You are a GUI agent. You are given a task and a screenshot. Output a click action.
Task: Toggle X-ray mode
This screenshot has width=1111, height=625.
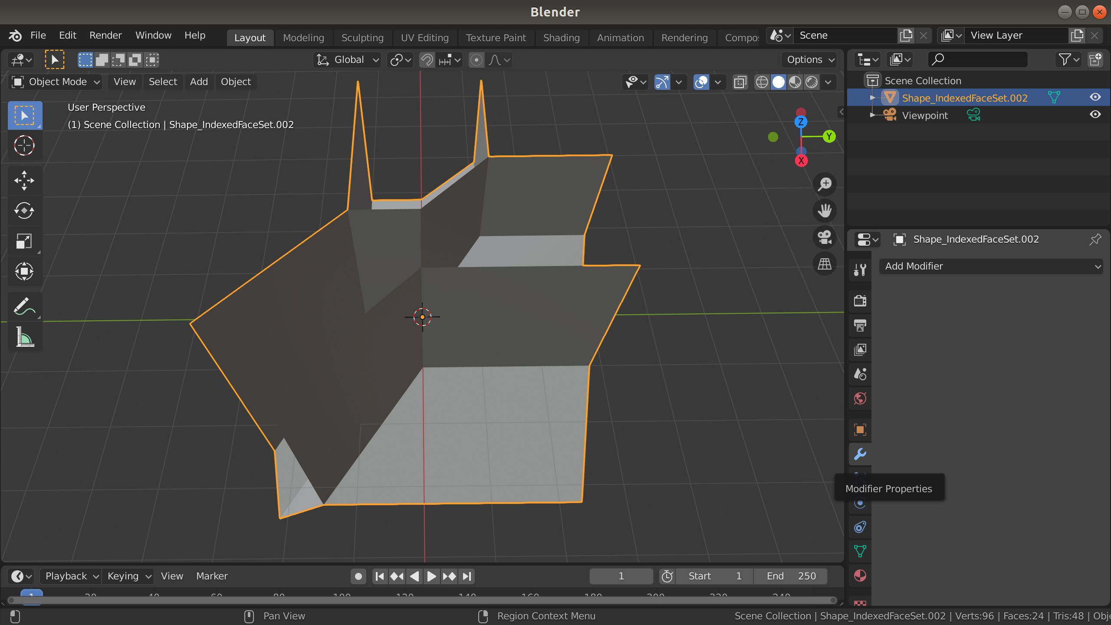pyautogui.click(x=740, y=82)
